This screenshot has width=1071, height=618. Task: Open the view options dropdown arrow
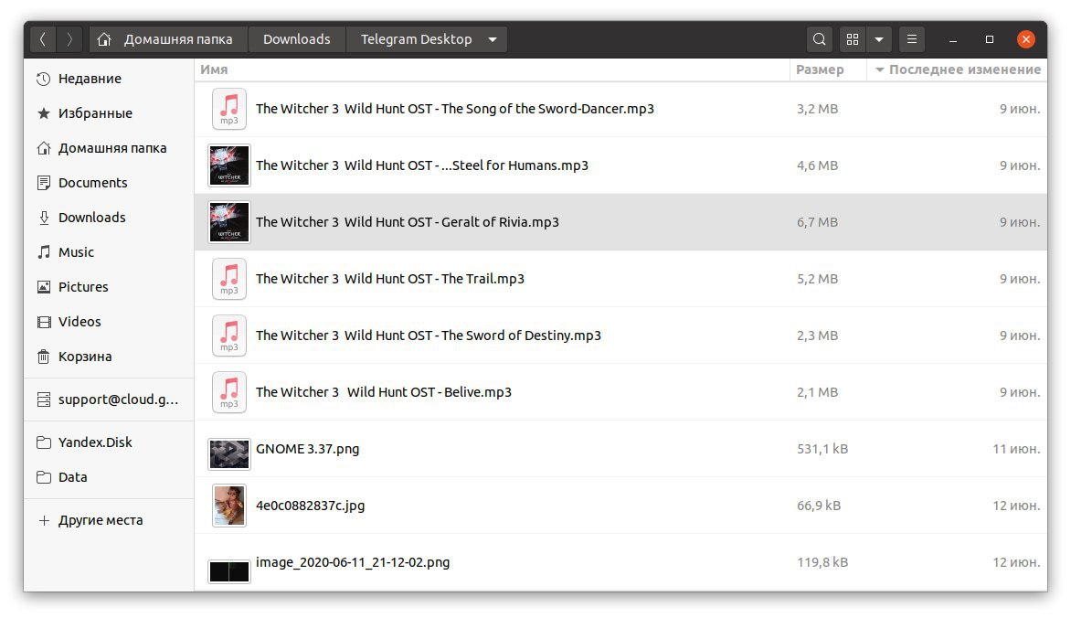[879, 39]
